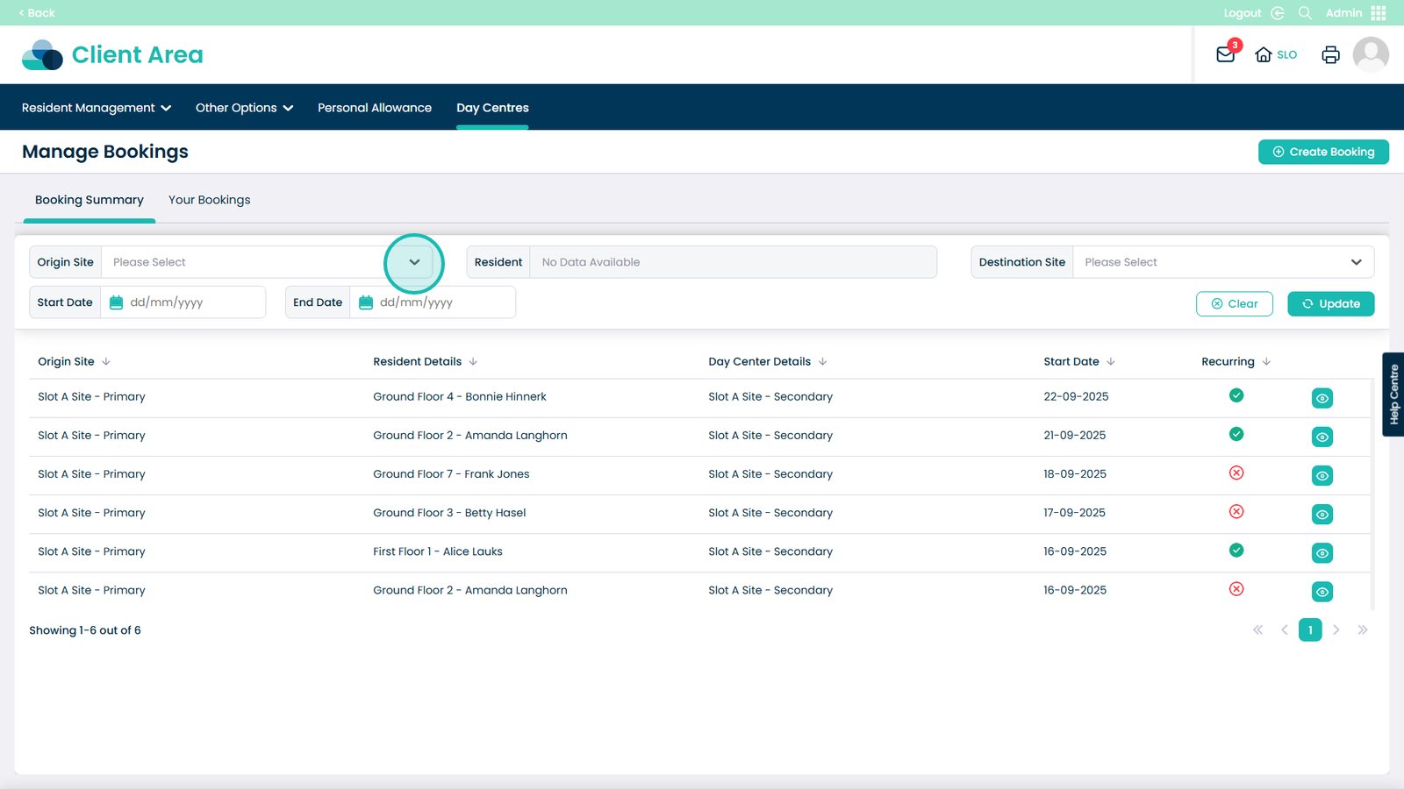The height and width of the screenshot is (789, 1404).
Task: Click the printer icon in header
Action: click(x=1330, y=54)
